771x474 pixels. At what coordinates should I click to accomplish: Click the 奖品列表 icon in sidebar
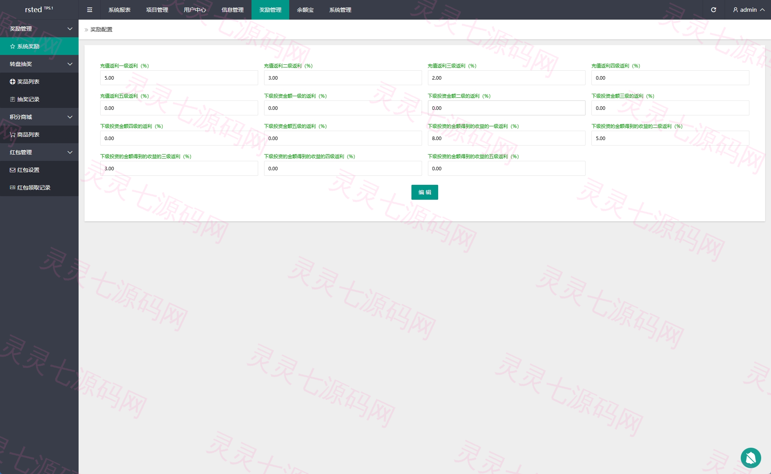13,82
